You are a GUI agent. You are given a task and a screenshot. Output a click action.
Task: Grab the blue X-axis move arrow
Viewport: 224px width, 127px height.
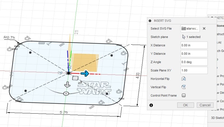[85, 74]
